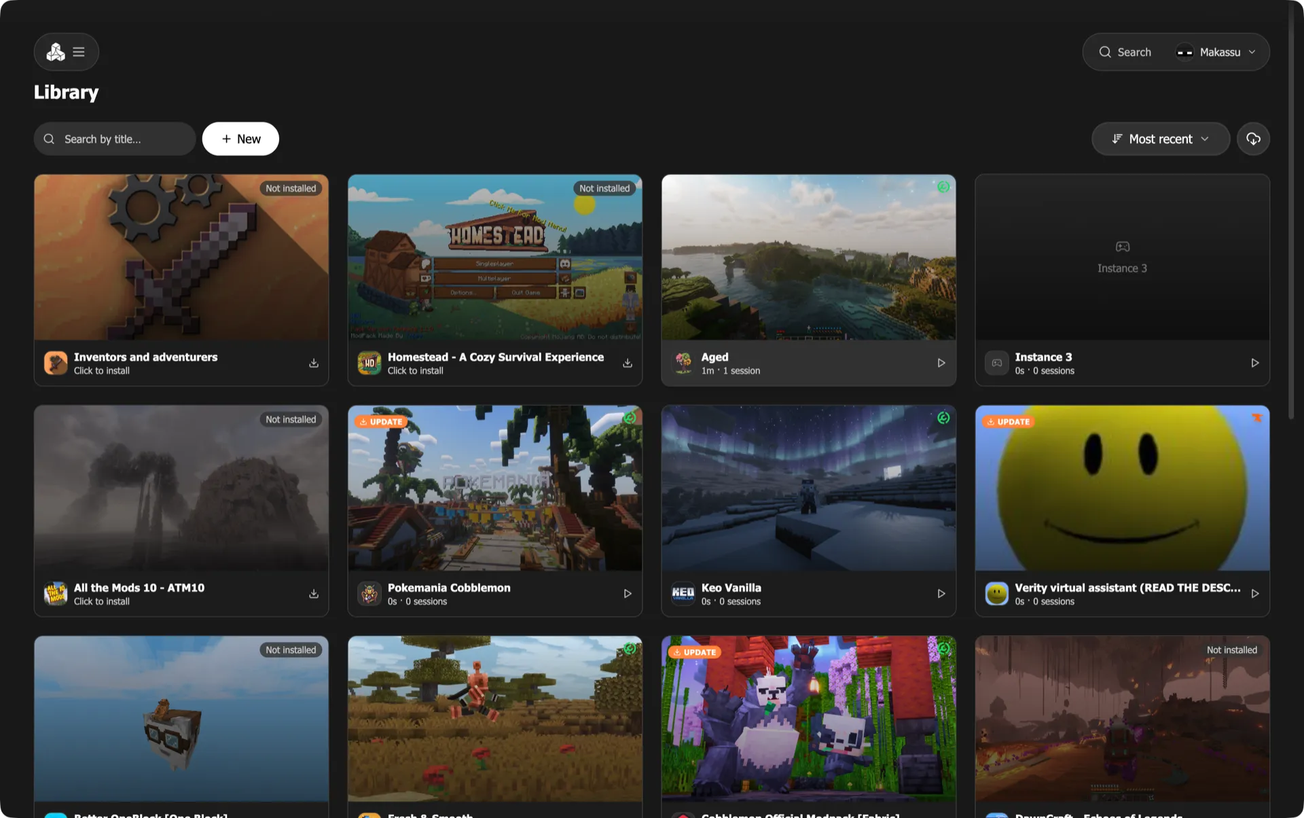The width and height of the screenshot is (1304, 818).
Task: Click UPDATE badge on Pokemania Cobblemon
Action: click(381, 422)
